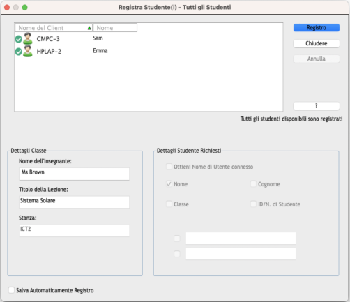This screenshot has height=302, width=350.
Task: Toggle Ottieni Nome di Utente connesso checkbox
Action: click(x=169, y=167)
